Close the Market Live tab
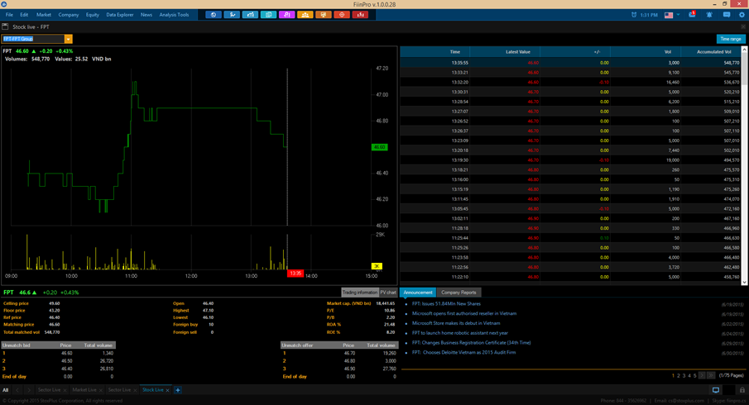The image size is (749, 405). tap(101, 391)
